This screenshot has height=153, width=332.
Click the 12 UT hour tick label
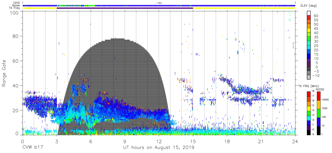tap(159, 142)
